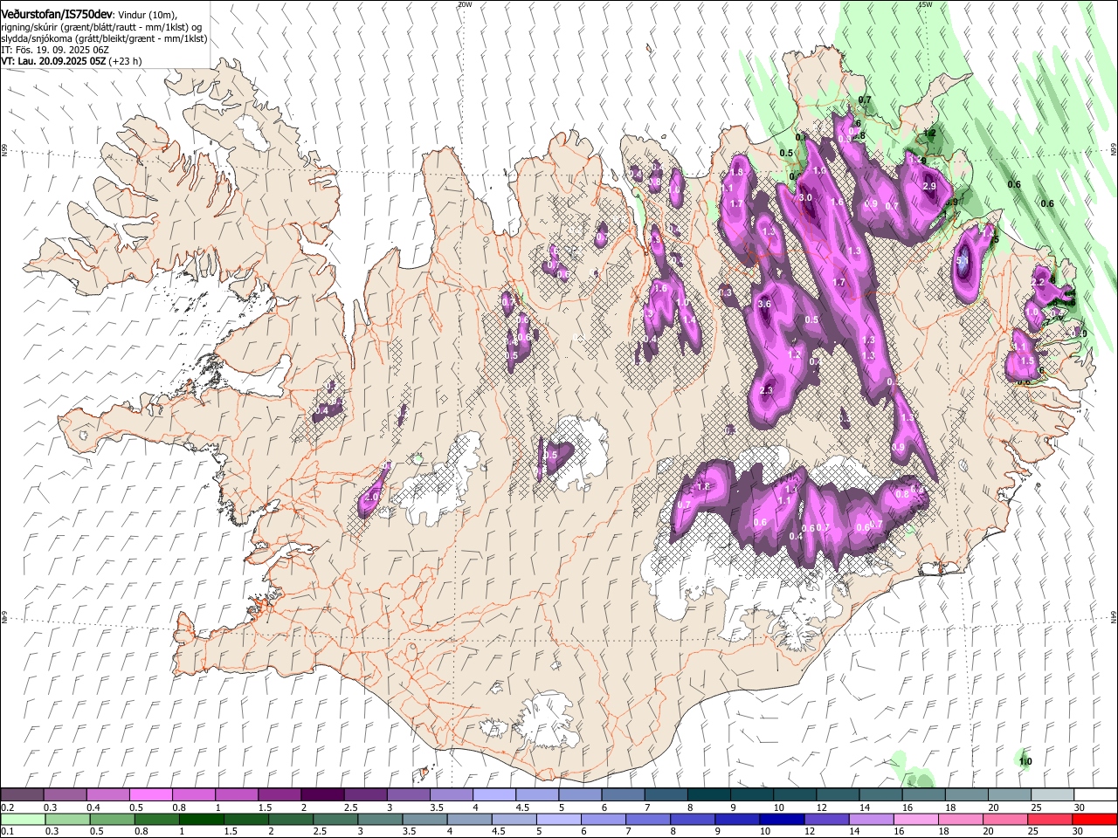
Task: Pick the dark navy swatch in the lower scale
Action: coord(783,819)
